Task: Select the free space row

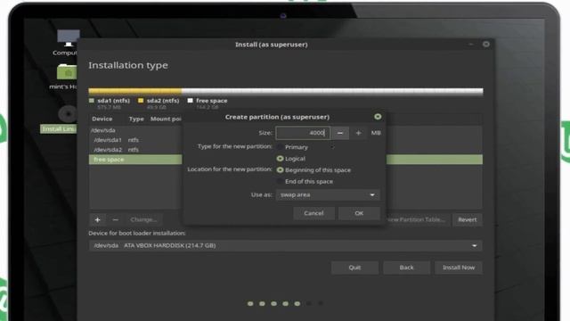Action: click(x=135, y=160)
